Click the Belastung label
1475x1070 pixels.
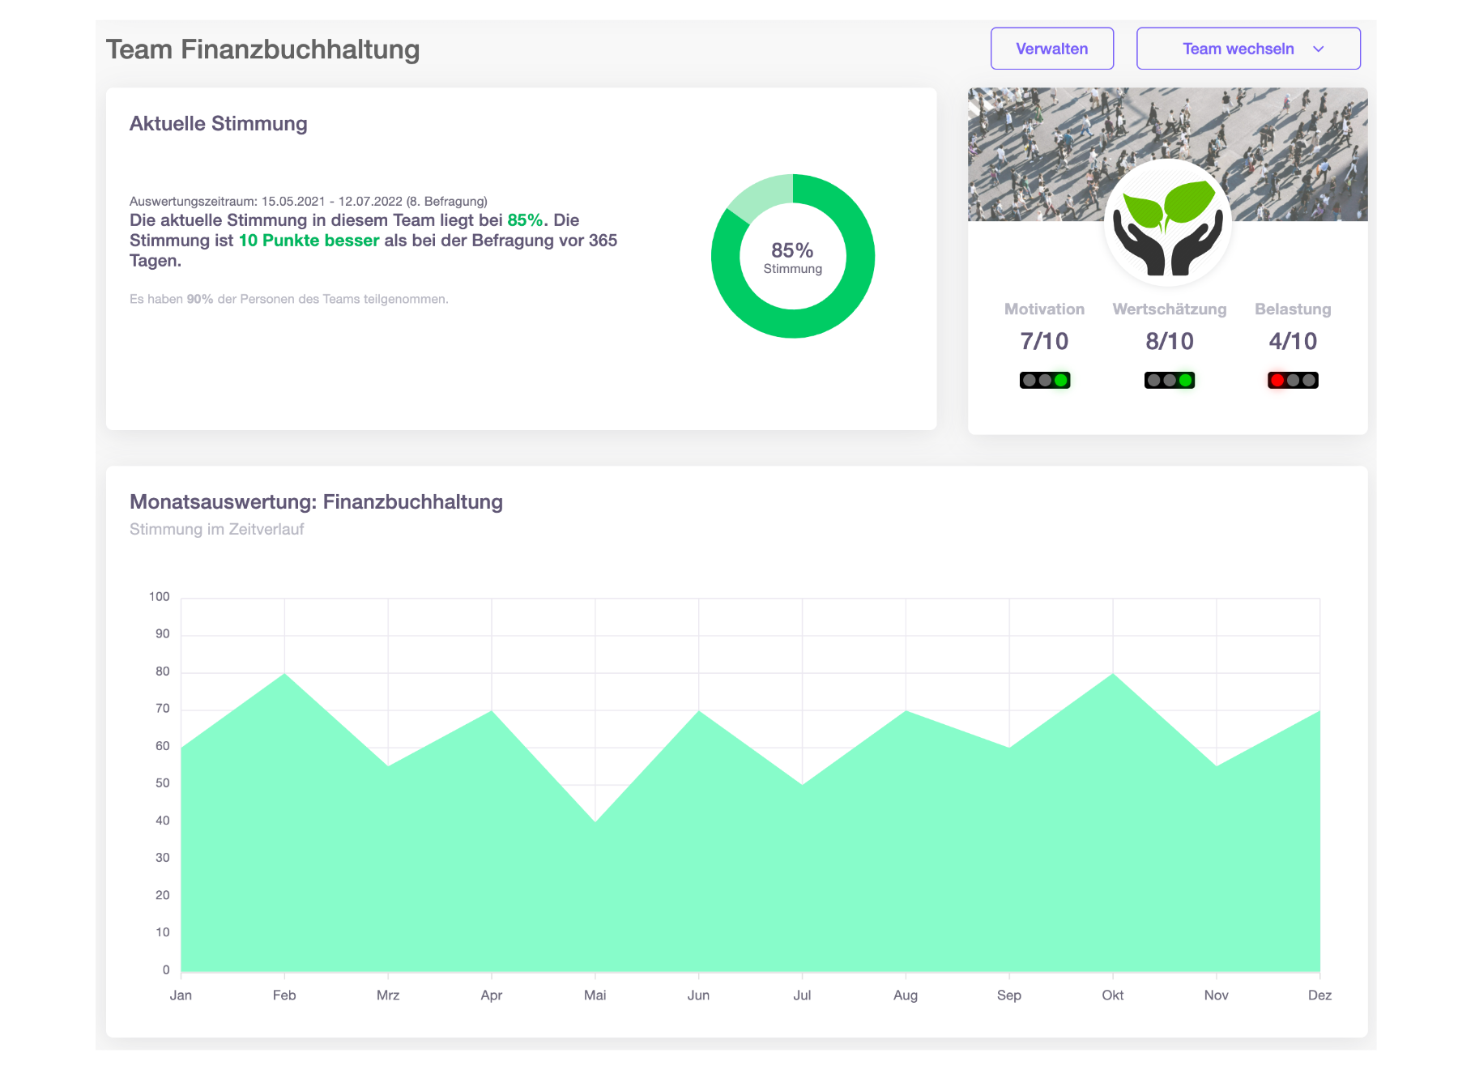pos(1293,309)
